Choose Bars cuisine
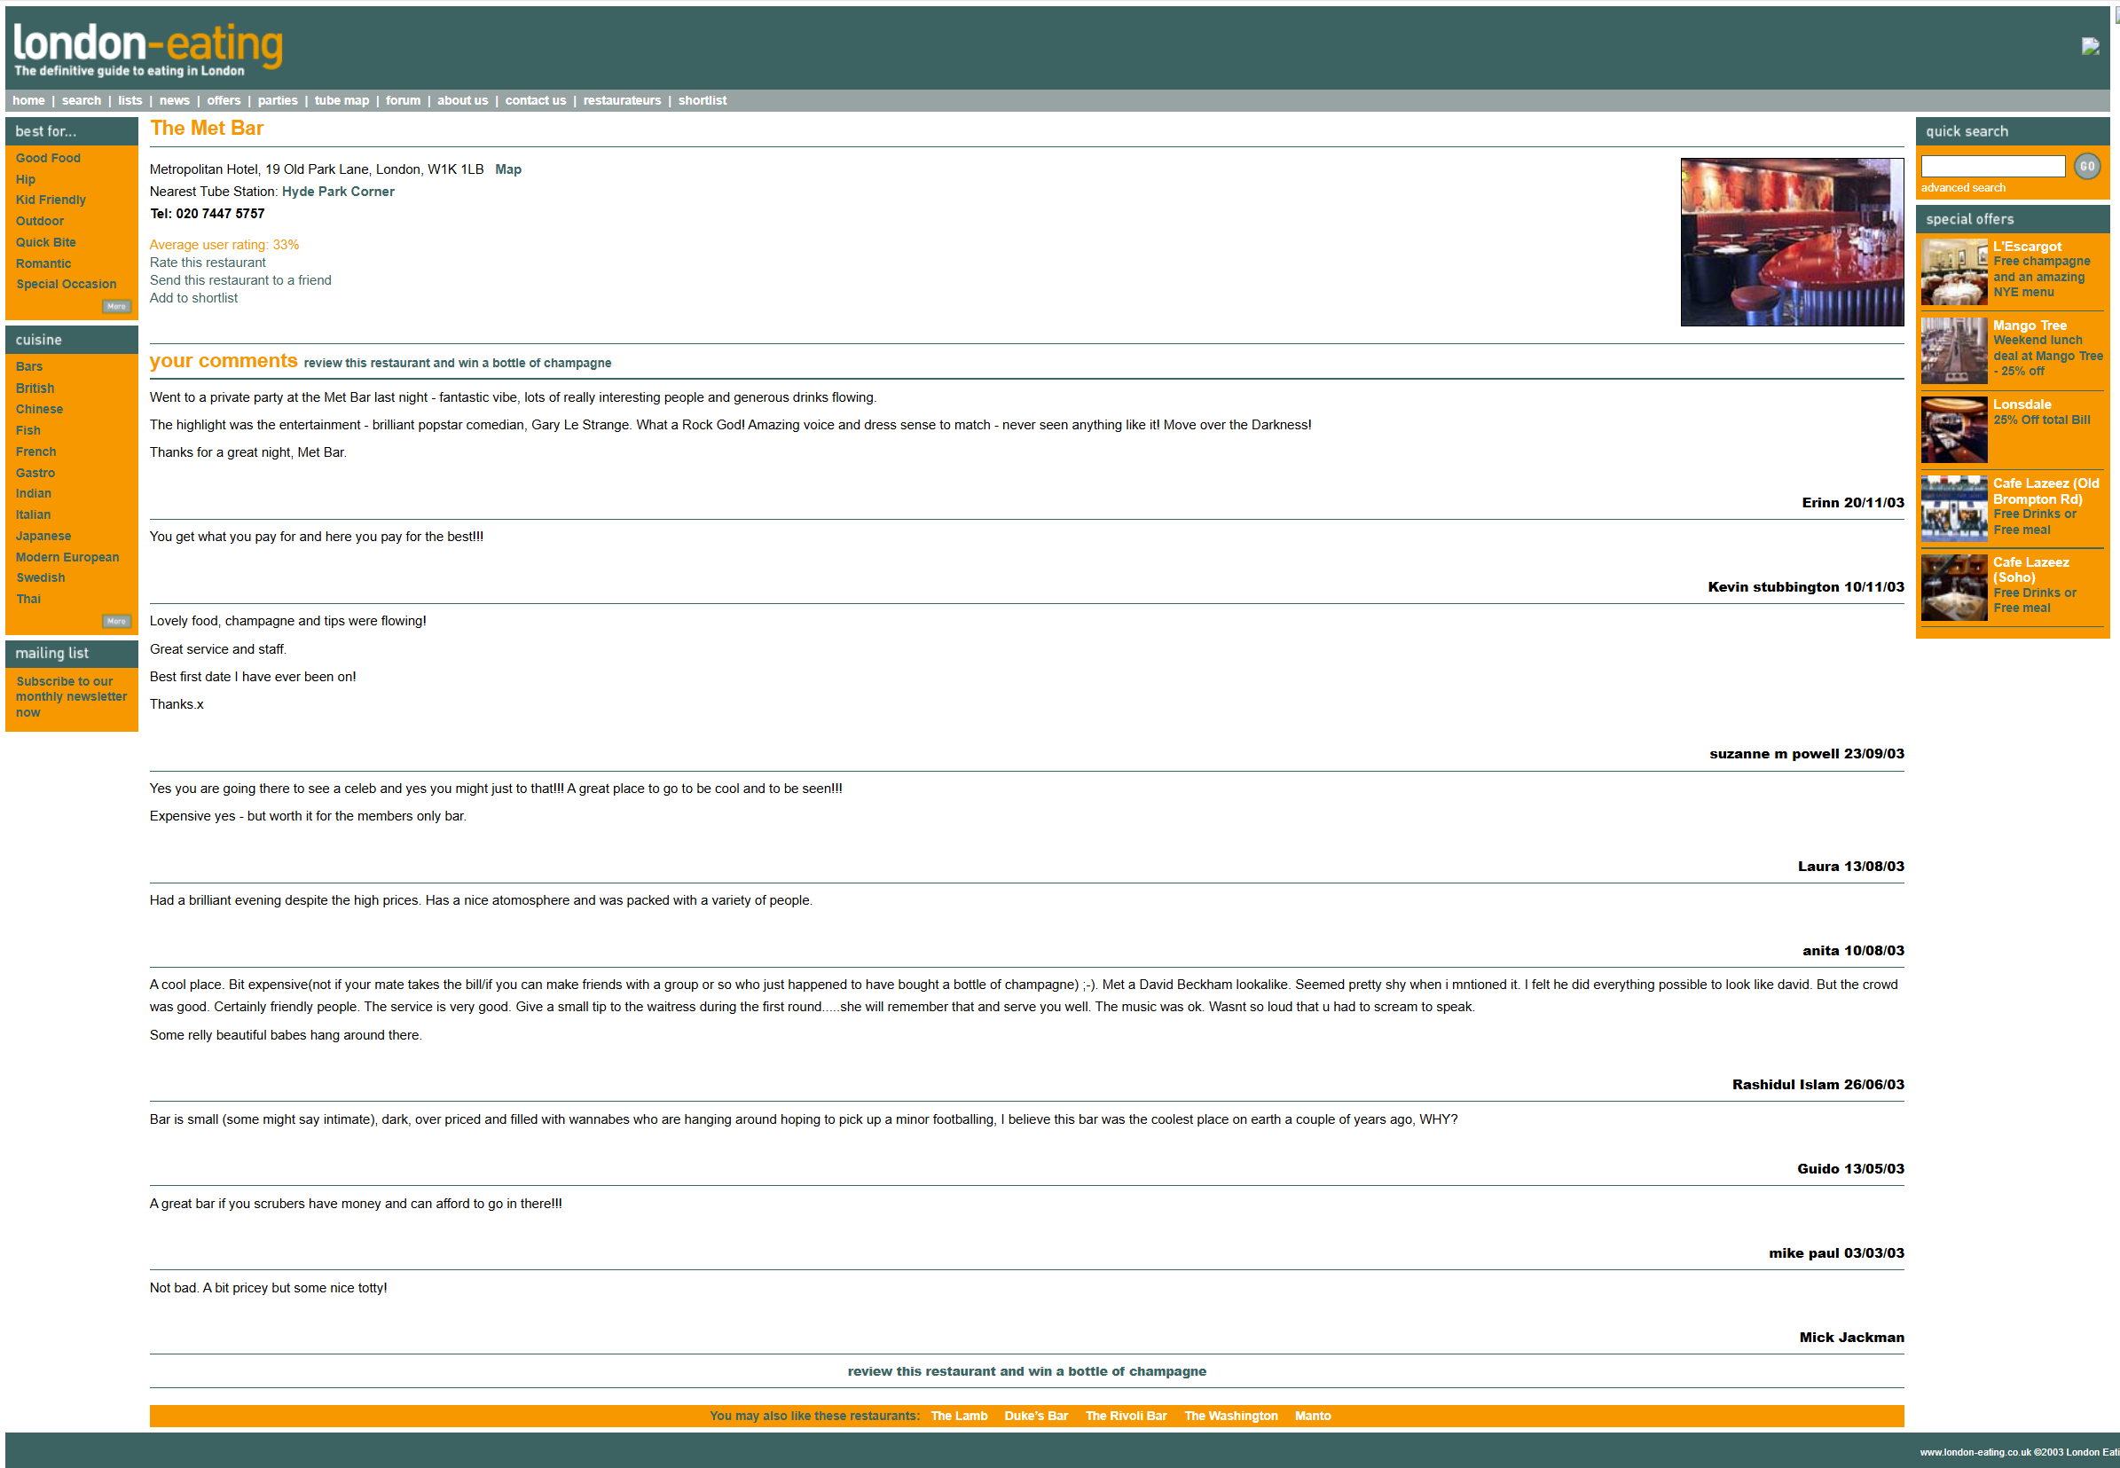 (29, 366)
